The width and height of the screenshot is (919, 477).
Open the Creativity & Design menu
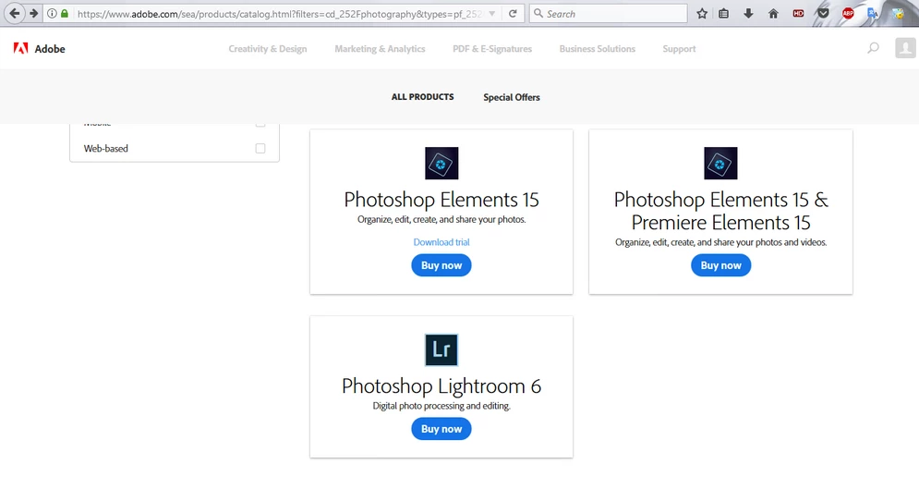[x=268, y=49]
